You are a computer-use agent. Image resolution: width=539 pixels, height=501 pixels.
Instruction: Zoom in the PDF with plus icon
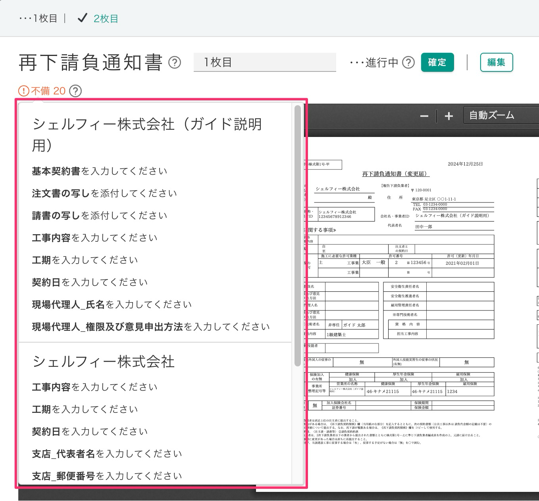[449, 116]
